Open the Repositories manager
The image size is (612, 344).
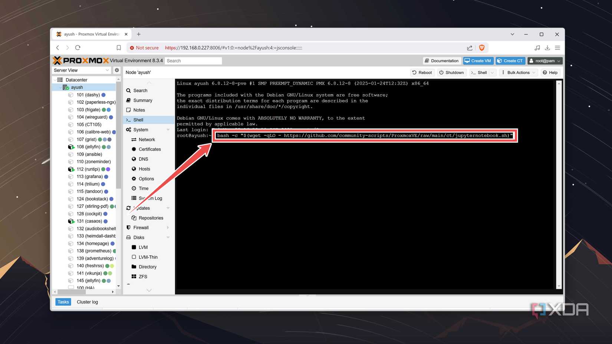click(151, 218)
